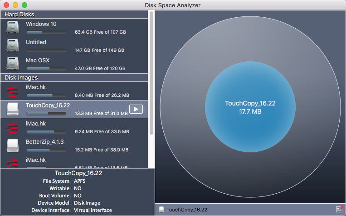Screen dimensions: 346x216
Task: Click the Mac OSX hard disk icon
Action: [x=13, y=64]
